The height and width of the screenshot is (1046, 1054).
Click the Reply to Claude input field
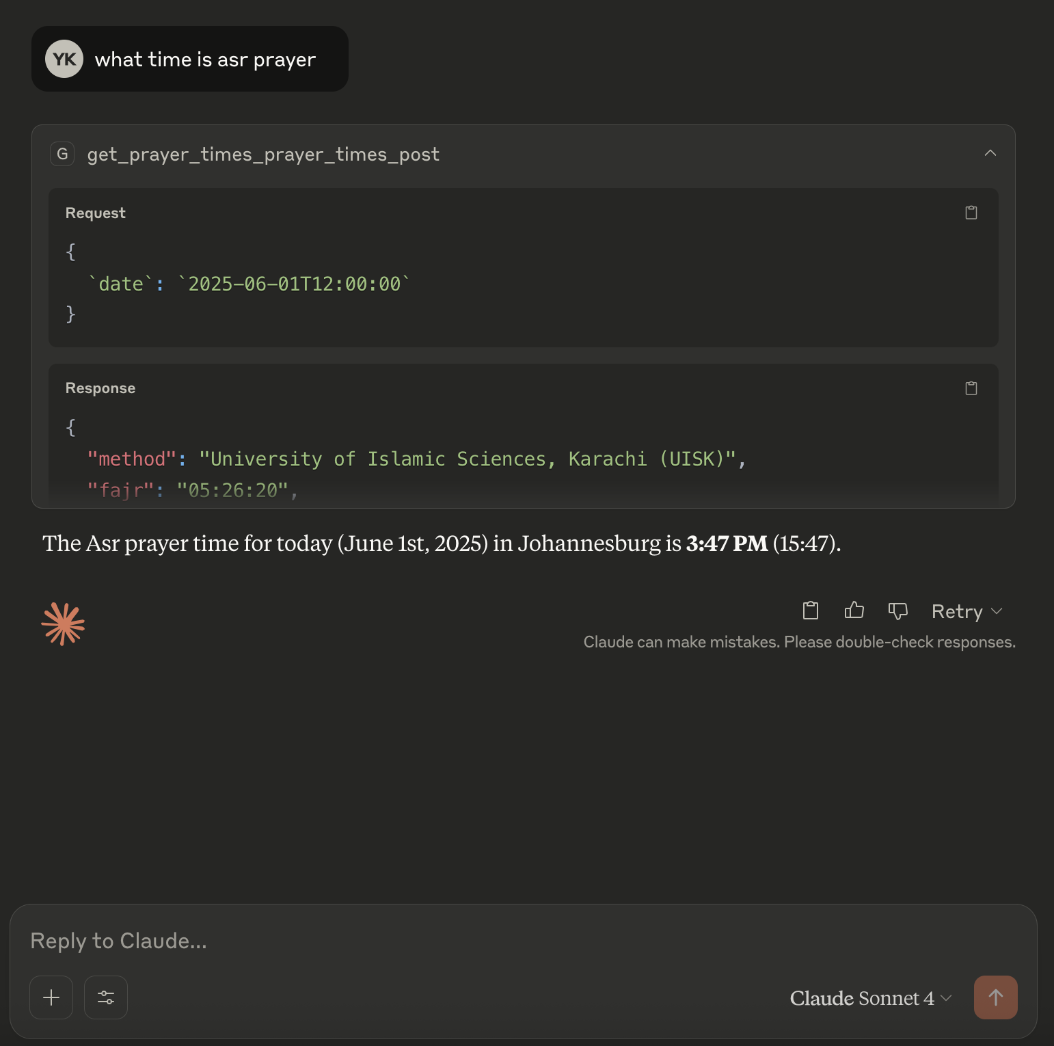click(x=273, y=940)
